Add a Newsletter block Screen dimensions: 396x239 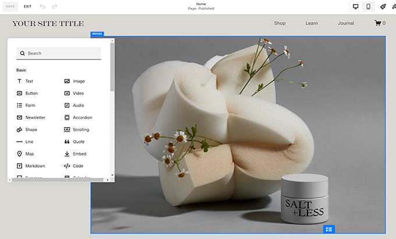pos(35,118)
